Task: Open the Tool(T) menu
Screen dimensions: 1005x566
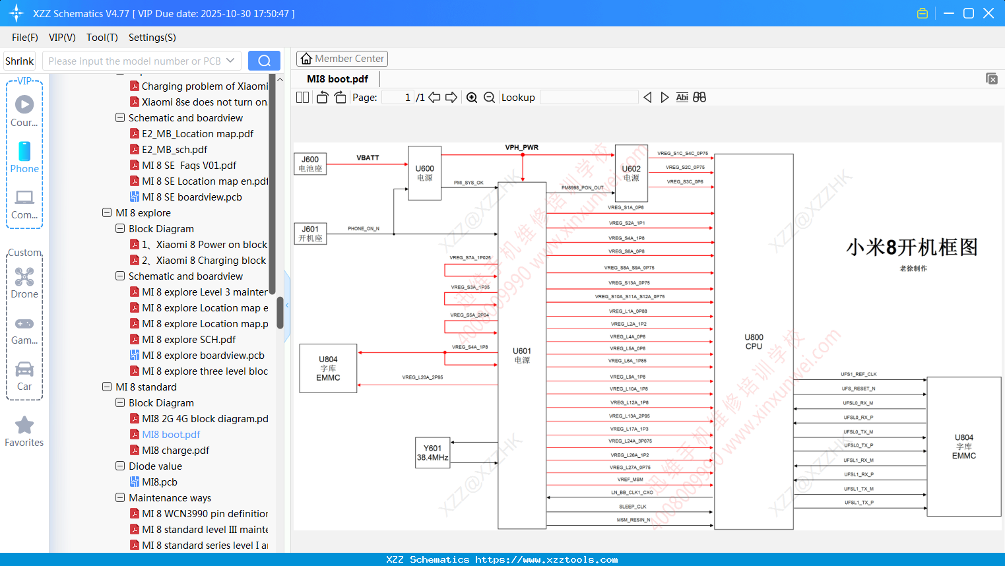Action: point(102,38)
